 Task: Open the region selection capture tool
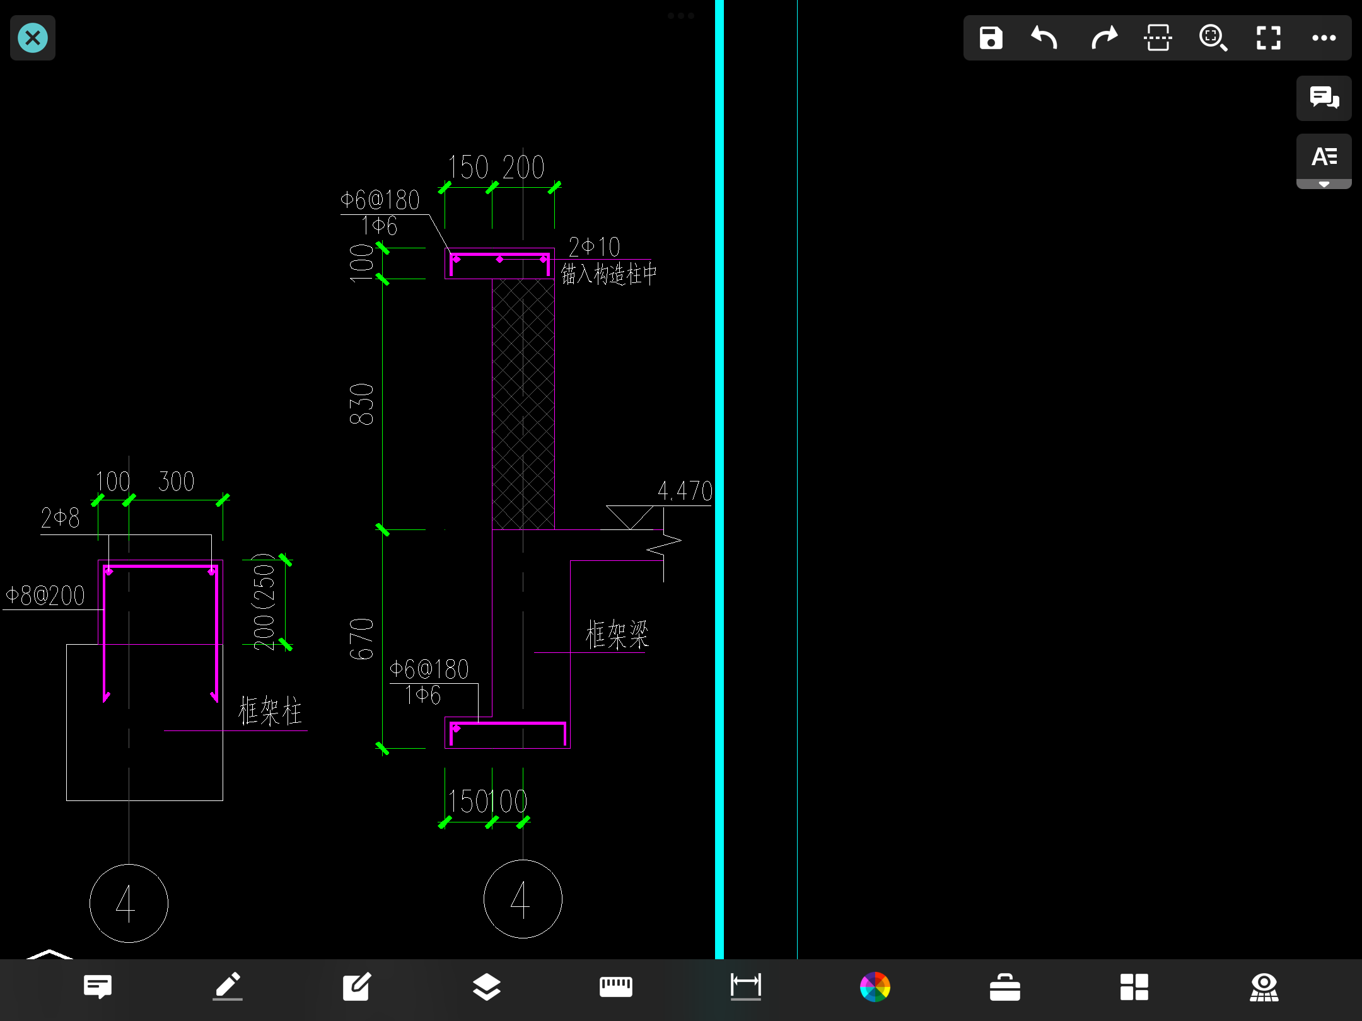point(1158,38)
